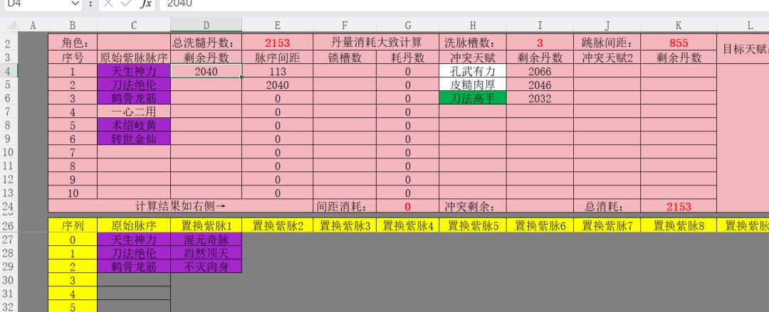
Task: Click the 脉序间距 header cell
Action: coord(278,58)
